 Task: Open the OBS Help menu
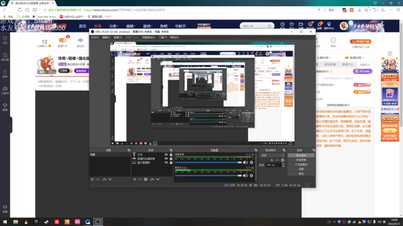[x=174, y=37]
